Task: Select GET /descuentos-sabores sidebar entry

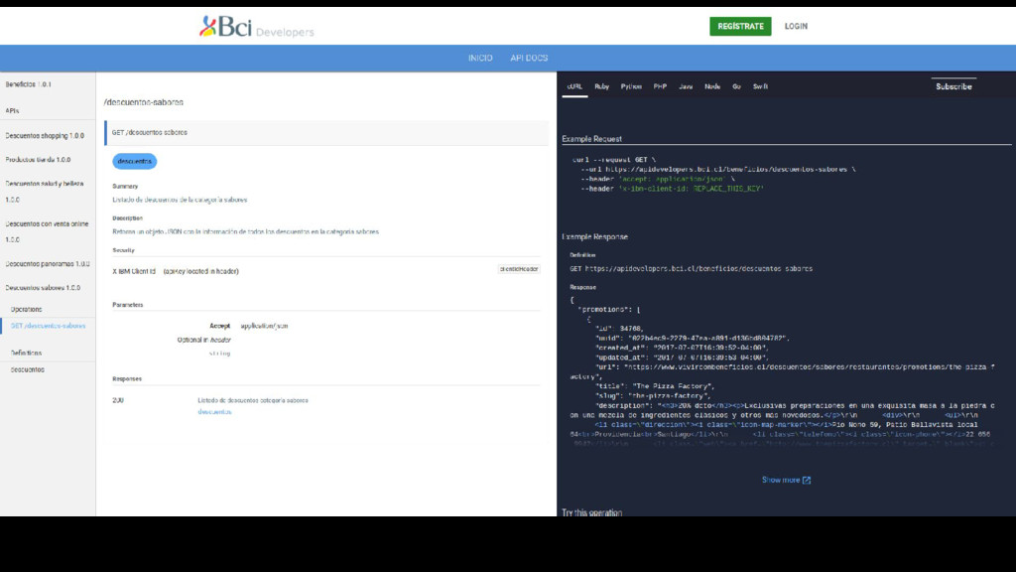Action: (x=48, y=326)
